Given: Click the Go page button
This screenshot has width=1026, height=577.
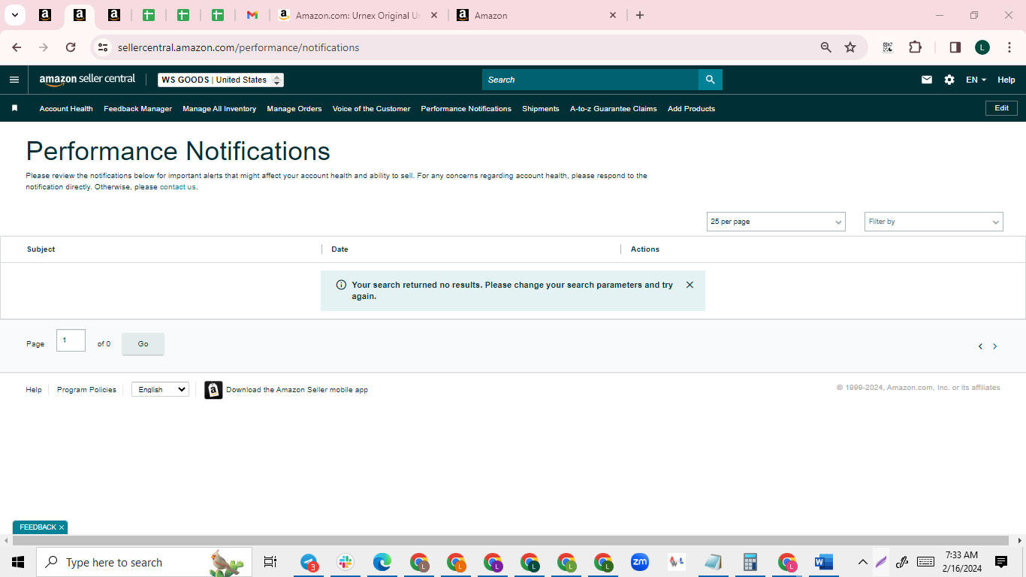Looking at the screenshot, I should coord(143,343).
